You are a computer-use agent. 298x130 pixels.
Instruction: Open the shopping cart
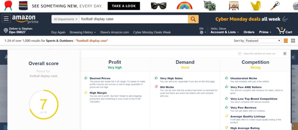(284, 31)
